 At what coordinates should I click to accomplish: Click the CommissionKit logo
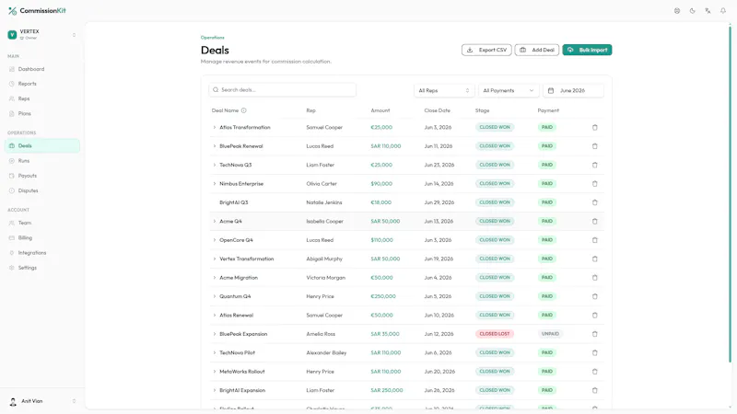[x=37, y=10]
